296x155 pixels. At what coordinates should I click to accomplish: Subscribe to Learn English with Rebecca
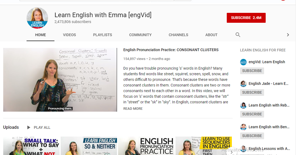click(x=252, y=114)
